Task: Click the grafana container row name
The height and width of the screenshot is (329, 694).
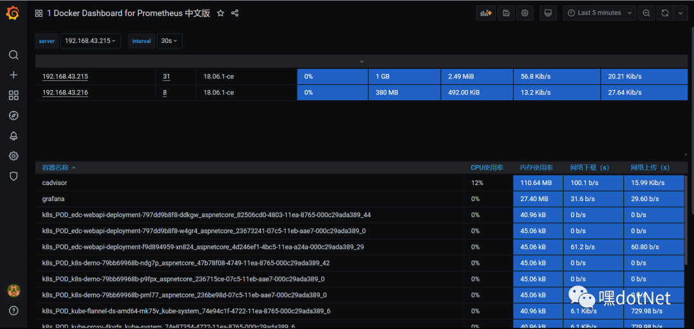Action: pos(52,199)
